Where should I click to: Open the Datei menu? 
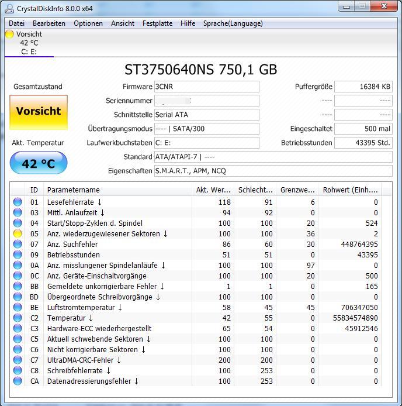[x=16, y=23]
